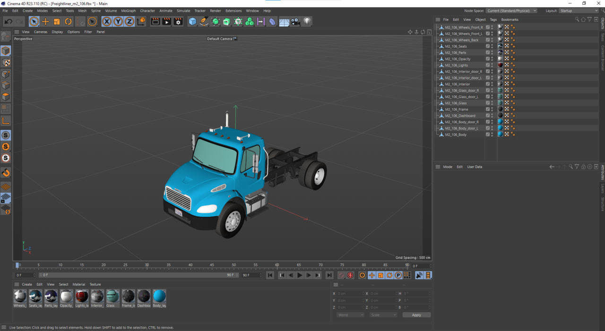Open the Layout Startup dropdown
605x331 pixels.
click(579, 10)
